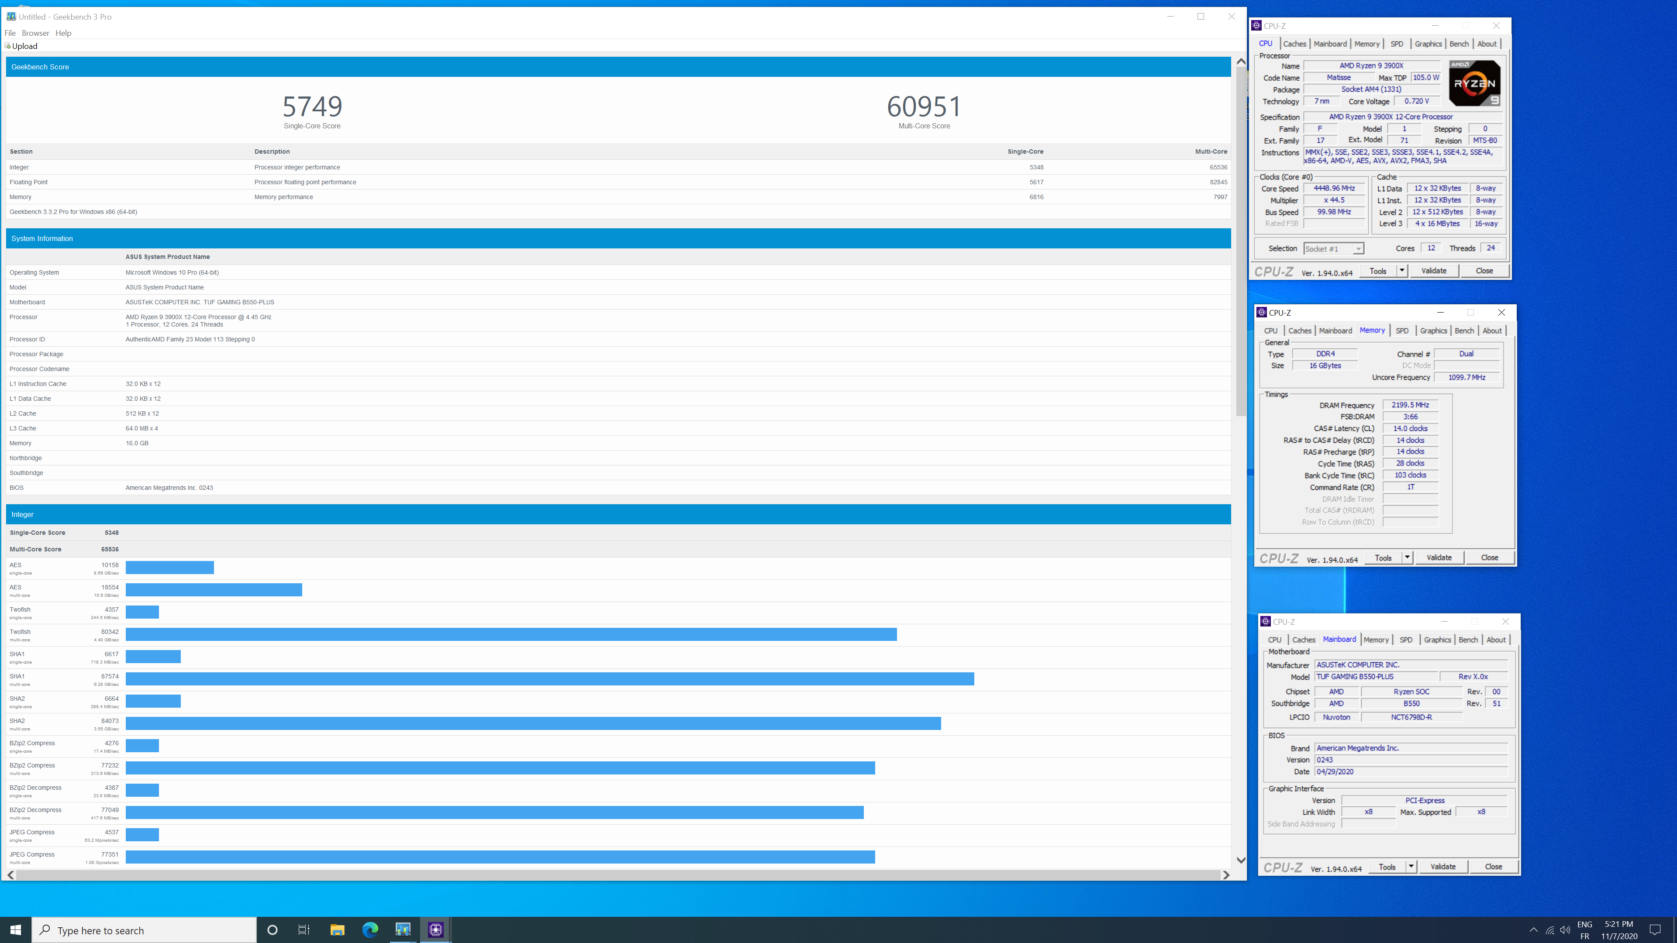
Task: Click Close button in the Memory CPU-Z window
Action: point(1490,558)
